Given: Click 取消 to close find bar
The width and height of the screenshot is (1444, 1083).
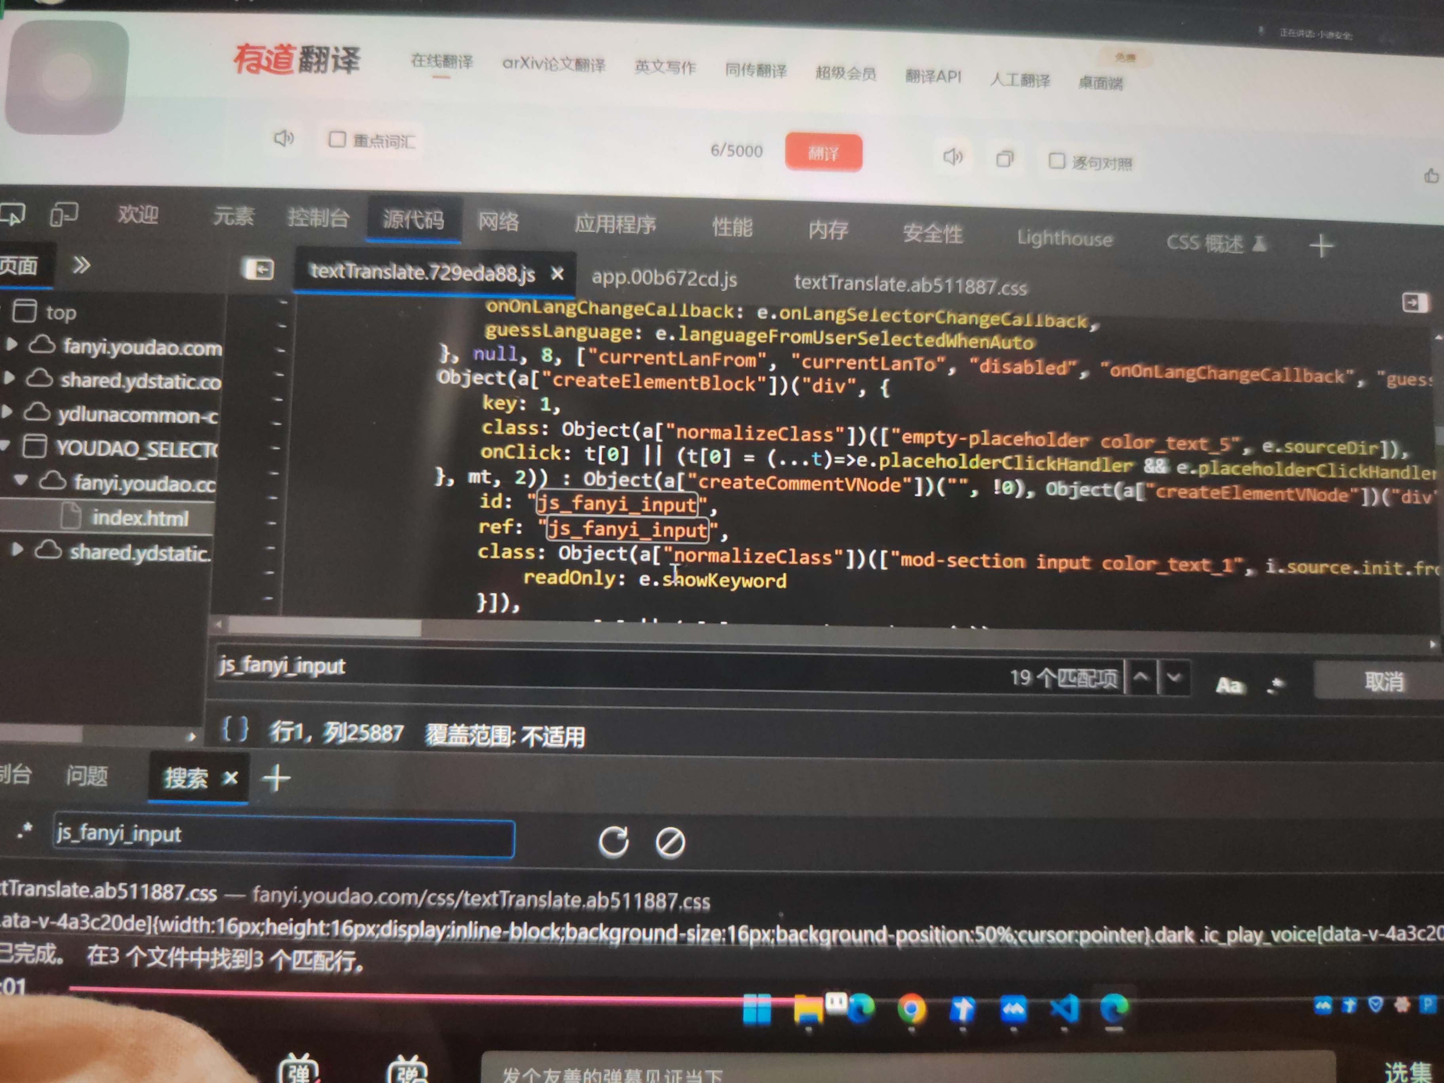Looking at the screenshot, I should click(x=1383, y=681).
